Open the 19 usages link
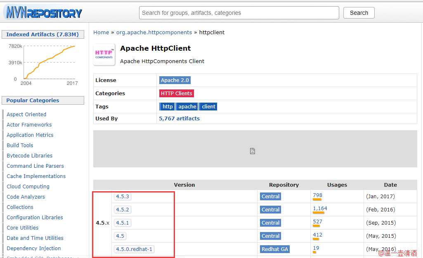Screen dimensions: 423x258 (316, 248)
